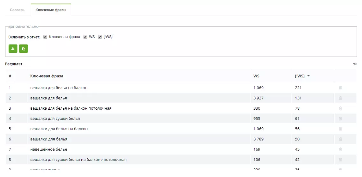Click [!WS] value 45
This screenshot has height=177, width=362.
(297, 149)
